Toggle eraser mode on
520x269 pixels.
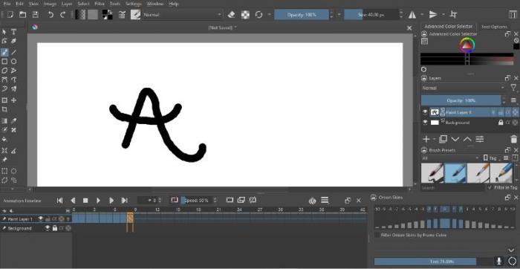coord(232,15)
